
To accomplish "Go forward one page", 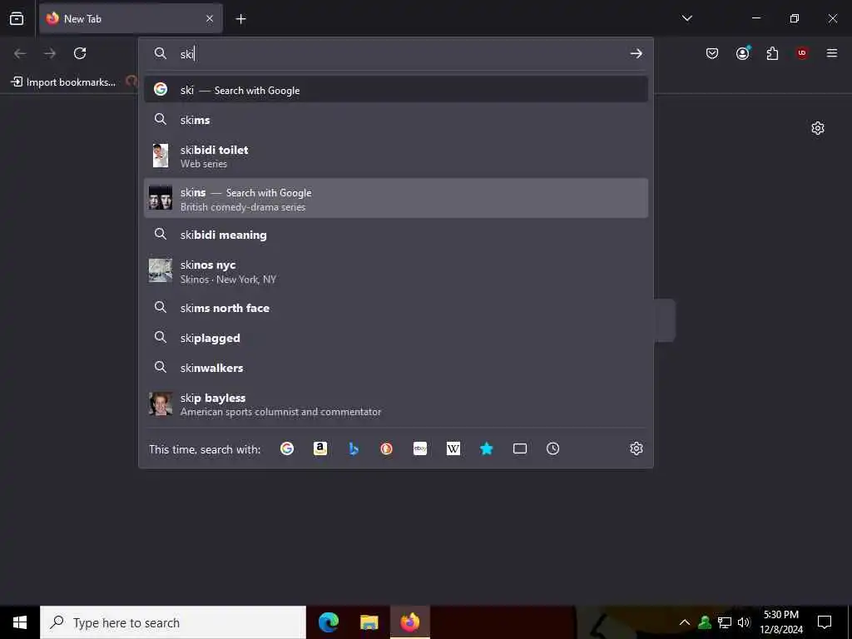I will (x=50, y=53).
